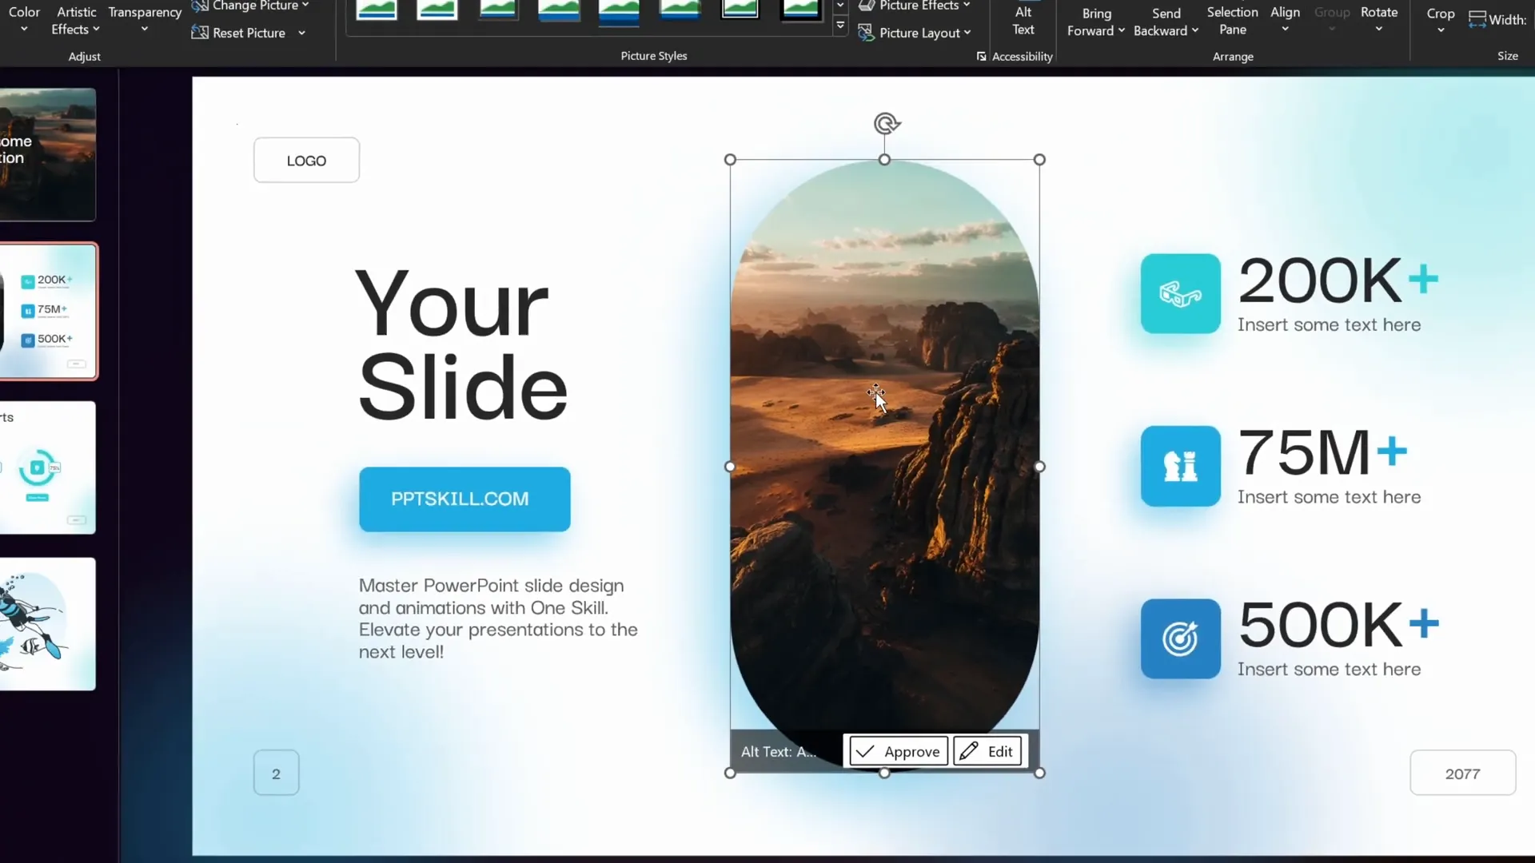1535x863 pixels.
Task: Click the Reset Picture icon
Action: click(x=200, y=33)
